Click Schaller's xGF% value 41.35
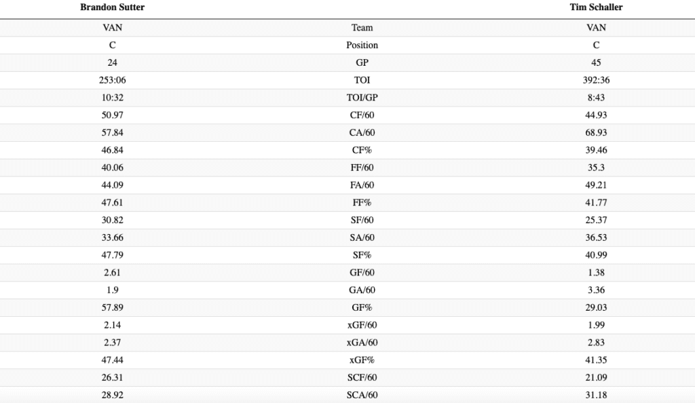The height and width of the screenshot is (403, 695). pos(596,360)
